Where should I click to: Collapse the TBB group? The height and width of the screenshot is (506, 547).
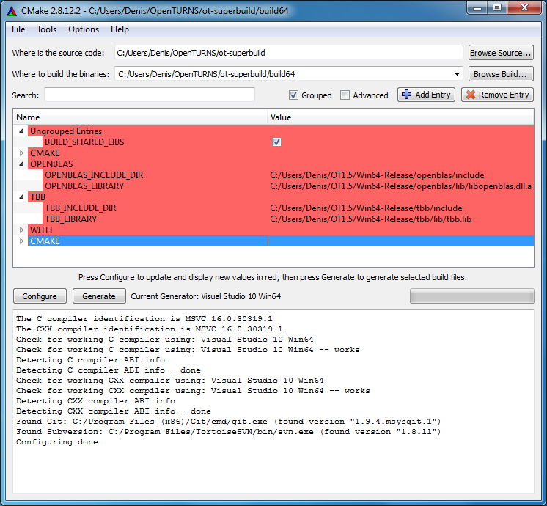[x=21, y=197]
